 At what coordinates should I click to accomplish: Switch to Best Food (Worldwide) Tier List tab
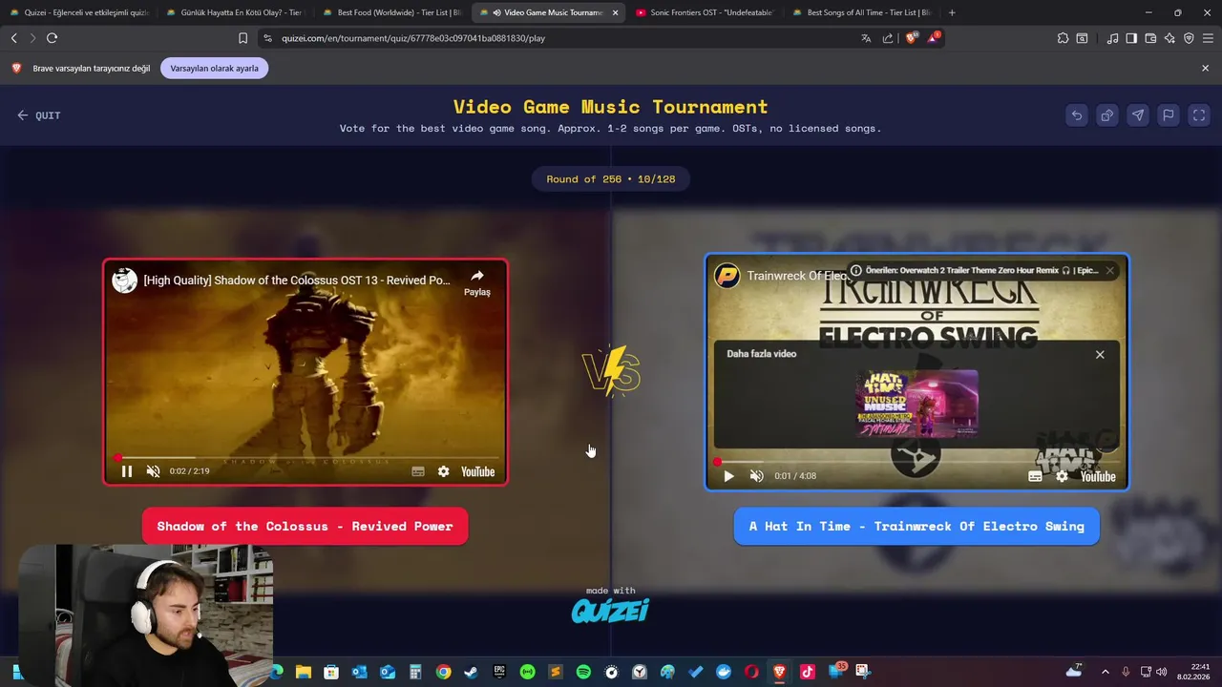point(391,12)
